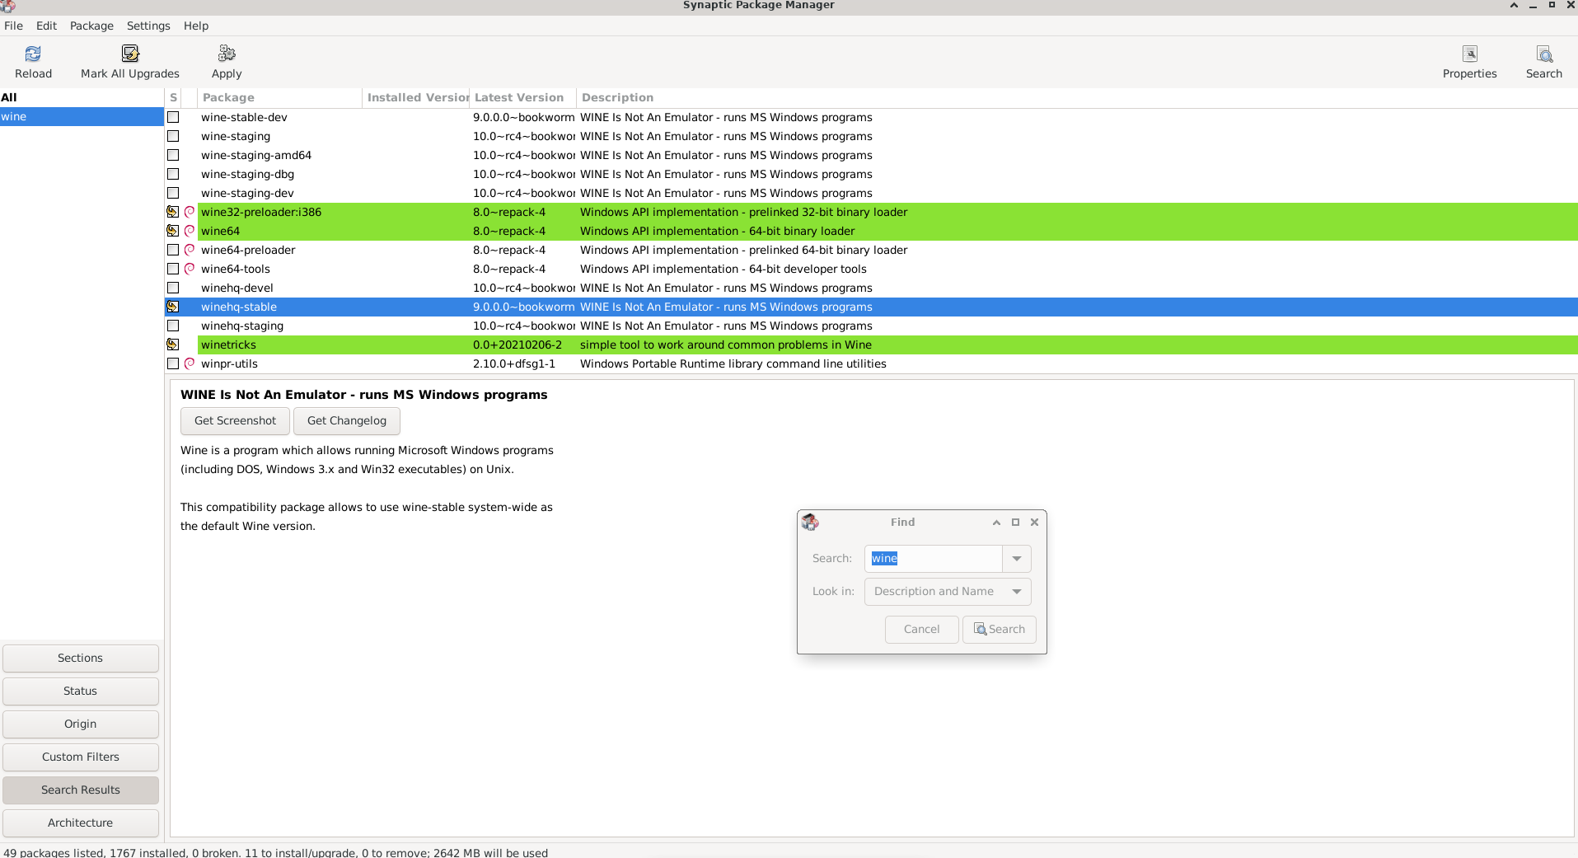1578x858 pixels.
Task: Open the Edit menu
Action: (x=46, y=26)
